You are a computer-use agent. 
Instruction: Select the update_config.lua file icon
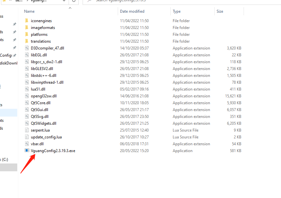(27, 137)
